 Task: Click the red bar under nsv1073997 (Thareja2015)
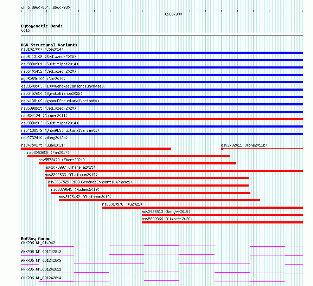(174, 171)
